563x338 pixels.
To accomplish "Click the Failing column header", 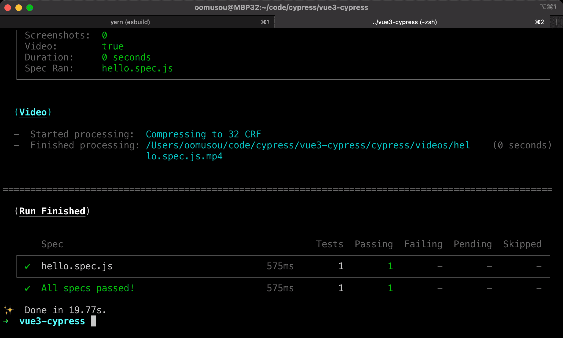I will pos(423,244).
